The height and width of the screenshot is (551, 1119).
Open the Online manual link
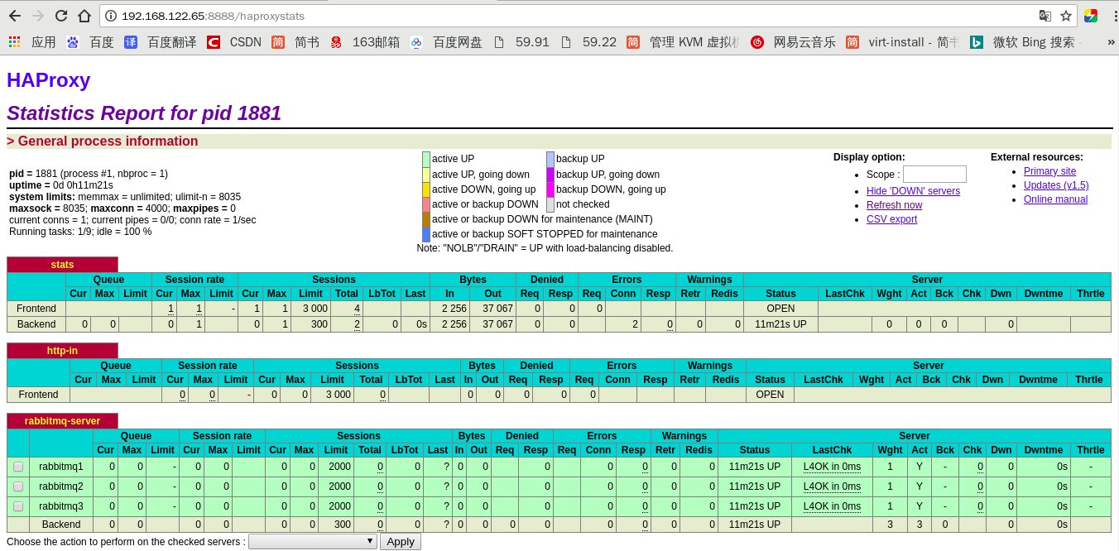(x=1055, y=199)
